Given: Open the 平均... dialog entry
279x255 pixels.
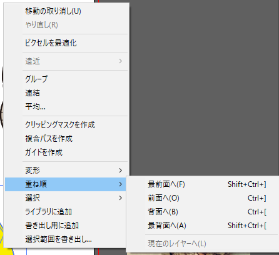Looking at the screenshot, I should [x=66, y=107].
